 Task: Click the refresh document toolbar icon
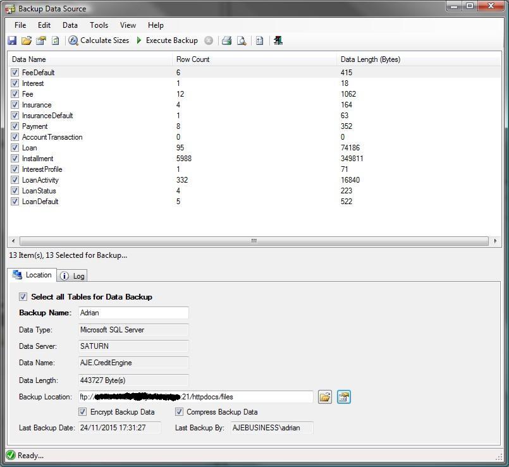click(x=55, y=40)
